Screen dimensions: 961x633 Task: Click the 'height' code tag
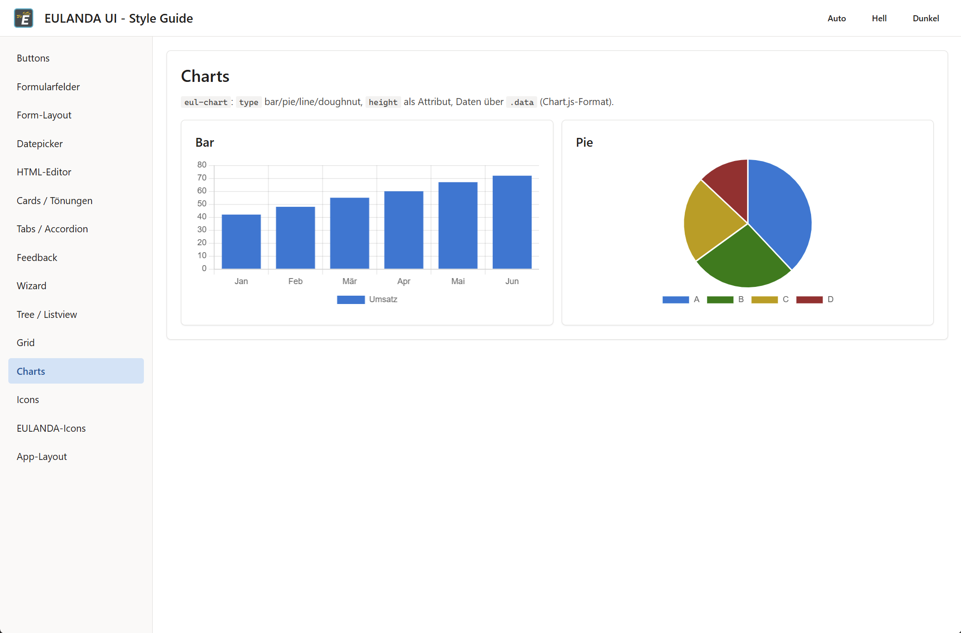tap(383, 102)
